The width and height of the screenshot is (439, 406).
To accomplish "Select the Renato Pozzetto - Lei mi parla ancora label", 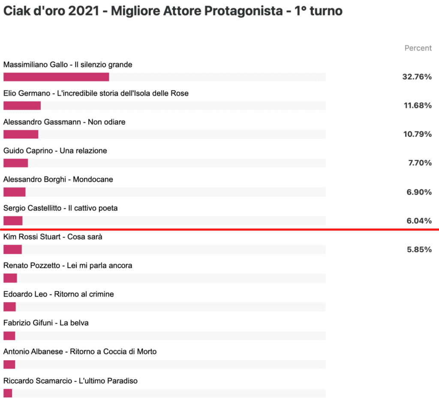I will click(68, 265).
